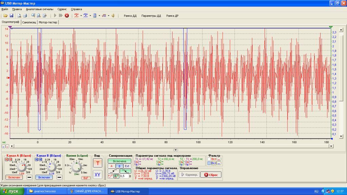
Task: Open a file with the folder icon
Action: pos(5,16)
